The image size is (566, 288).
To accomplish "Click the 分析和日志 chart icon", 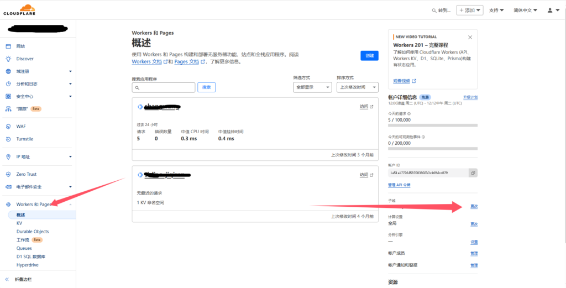I will coord(8,83).
